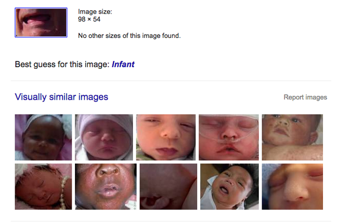Click the "Image size:" label text
The height and width of the screenshot is (222, 342).
95,12
